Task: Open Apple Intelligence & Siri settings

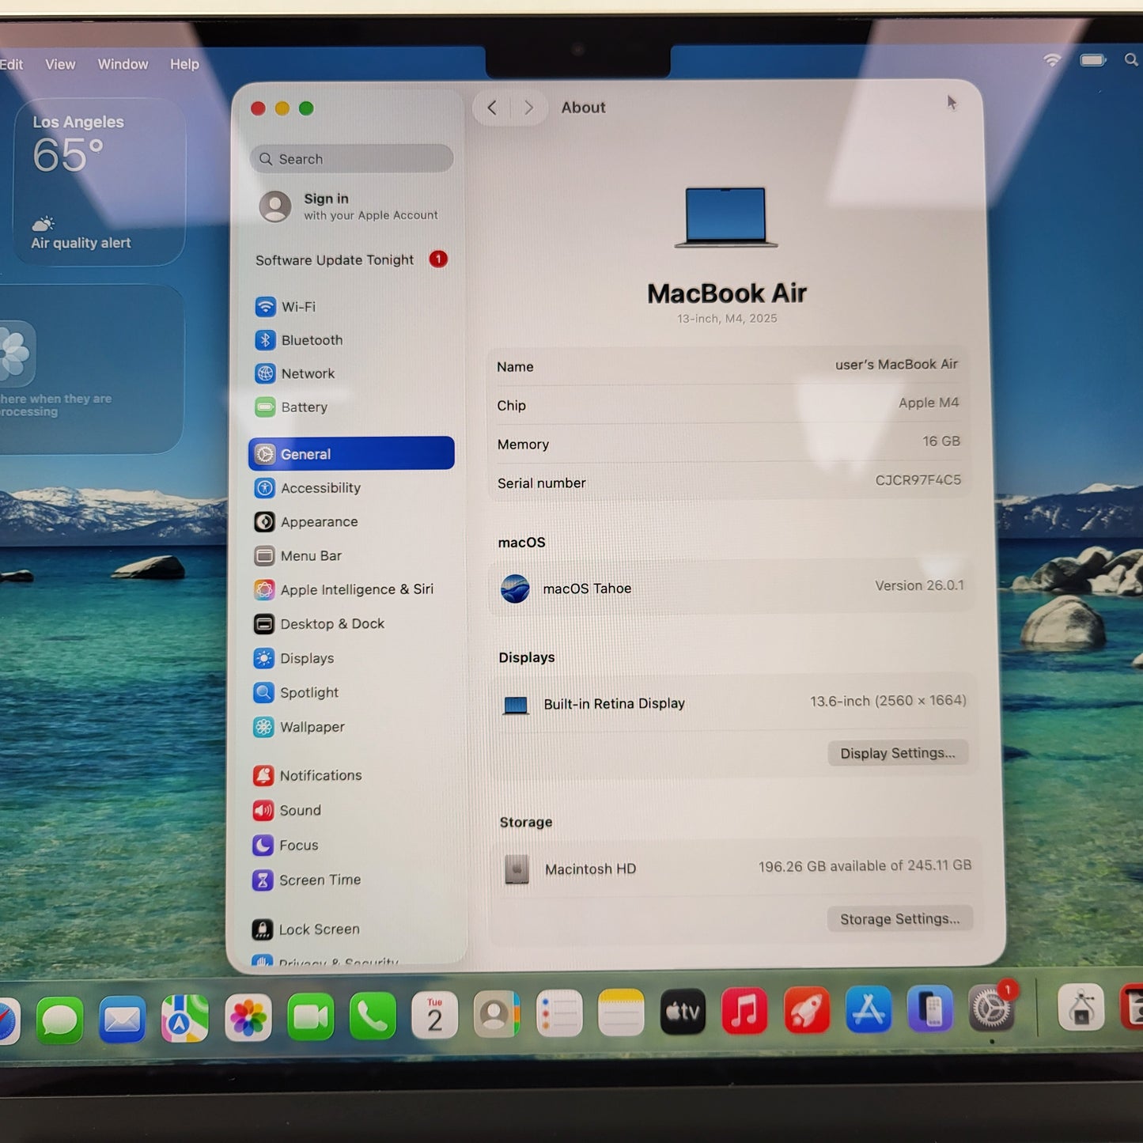Action: pyautogui.click(x=357, y=589)
